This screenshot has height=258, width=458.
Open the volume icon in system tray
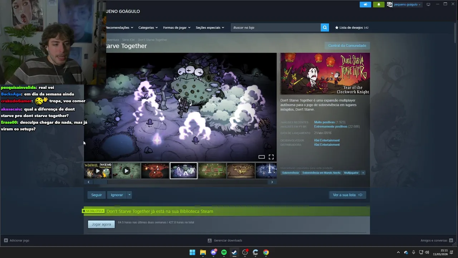[x=427, y=252]
